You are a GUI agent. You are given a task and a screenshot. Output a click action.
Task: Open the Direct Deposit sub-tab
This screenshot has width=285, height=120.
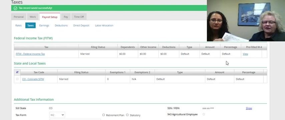point(81,26)
